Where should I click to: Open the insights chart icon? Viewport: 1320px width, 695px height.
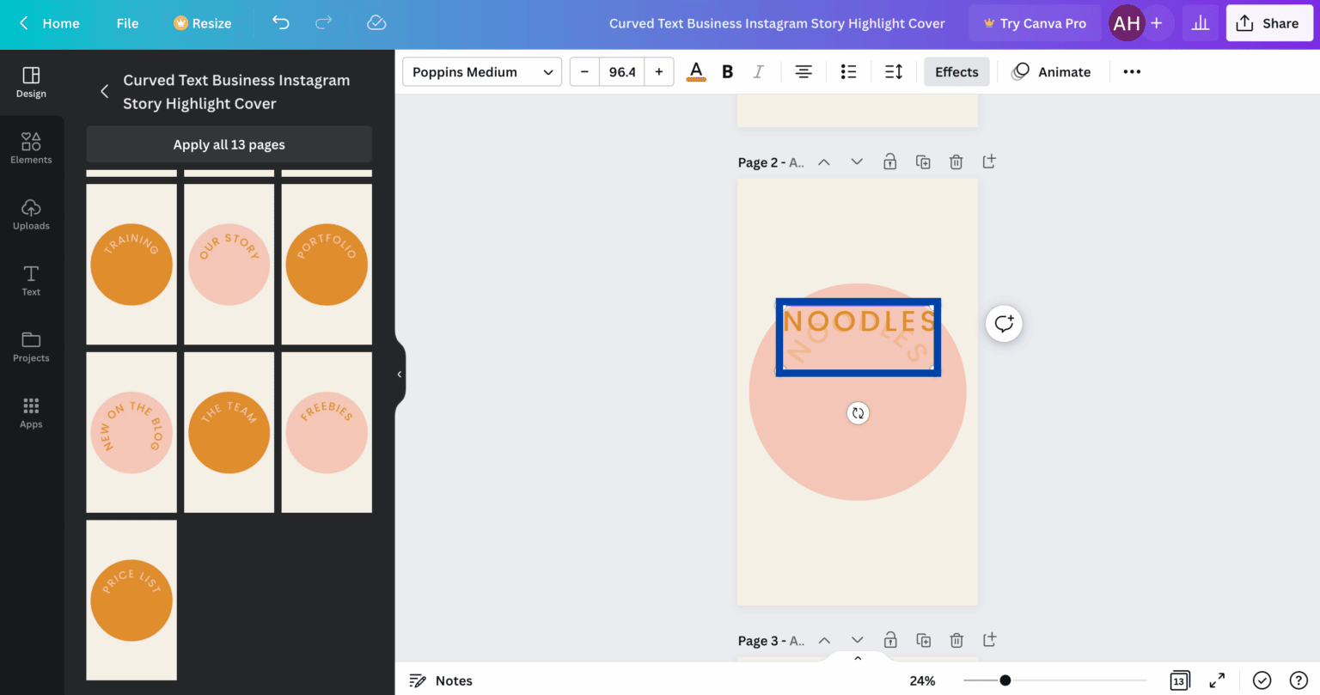tap(1201, 23)
